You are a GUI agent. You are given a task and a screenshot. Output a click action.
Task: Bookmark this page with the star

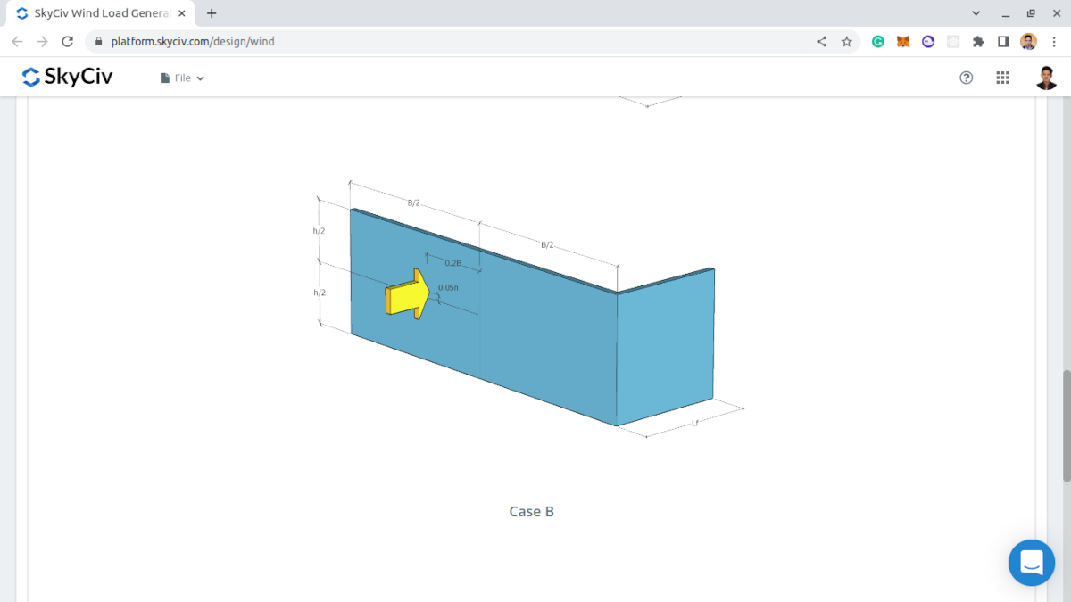click(x=846, y=41)
